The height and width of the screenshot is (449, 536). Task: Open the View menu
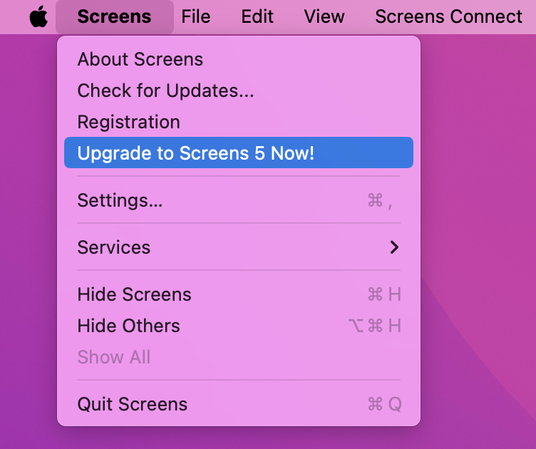point(324,16)
